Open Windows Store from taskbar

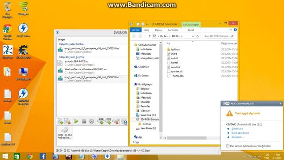click(17, 156)
